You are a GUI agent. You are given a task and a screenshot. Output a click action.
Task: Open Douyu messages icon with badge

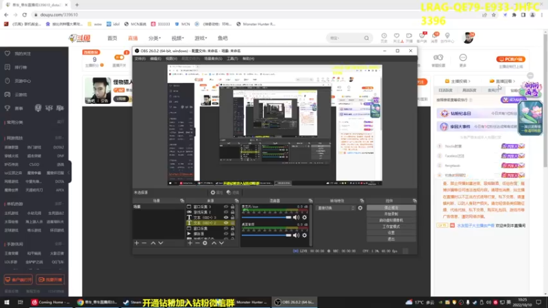click(434, 38)
